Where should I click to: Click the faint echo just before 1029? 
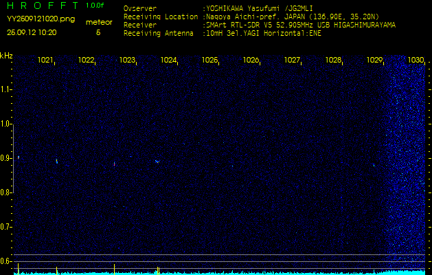(374, 166)
